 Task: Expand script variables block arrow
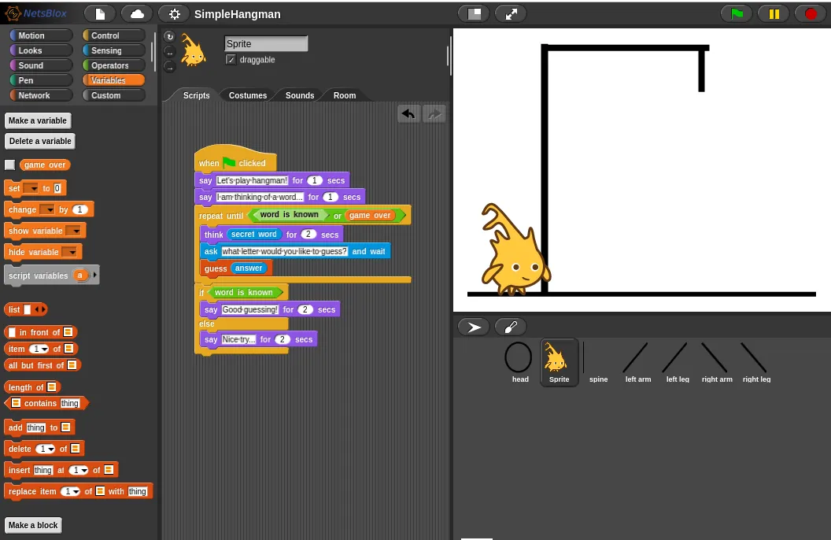pyautogui.click(x=95, y=275)
